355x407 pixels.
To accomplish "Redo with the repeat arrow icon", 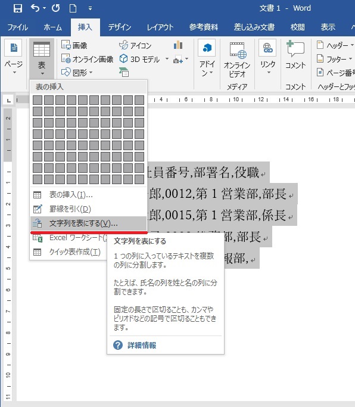I will click(x=56, y=8).
